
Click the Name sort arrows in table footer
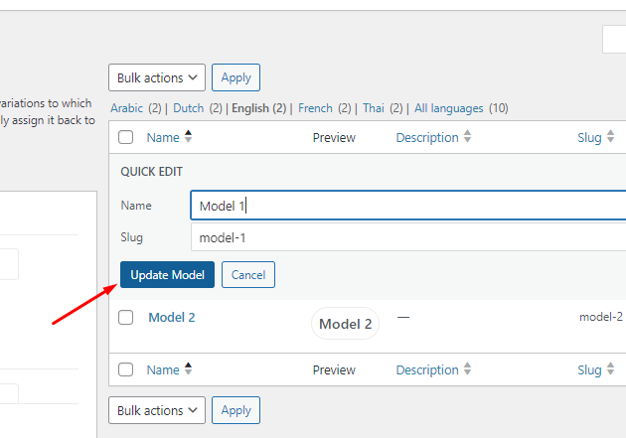point(189,369)
